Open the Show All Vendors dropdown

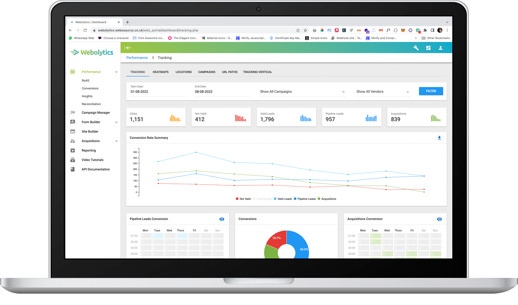coord(382,91)
